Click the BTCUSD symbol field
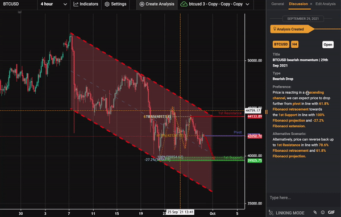This screenshot has height=217, width=341. coord(18,4)
